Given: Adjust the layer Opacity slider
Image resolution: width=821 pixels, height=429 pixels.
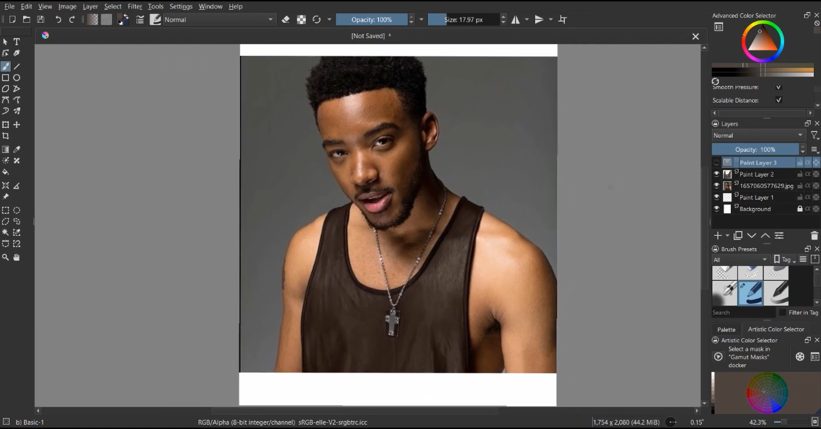Looking at the screenshot, I should [755, 149].
